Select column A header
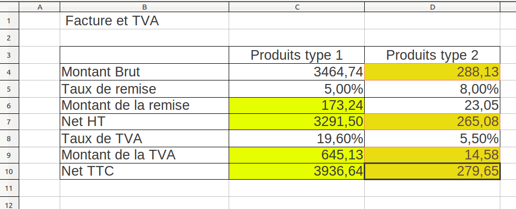 pyautogui.click(x=39, y=7)
